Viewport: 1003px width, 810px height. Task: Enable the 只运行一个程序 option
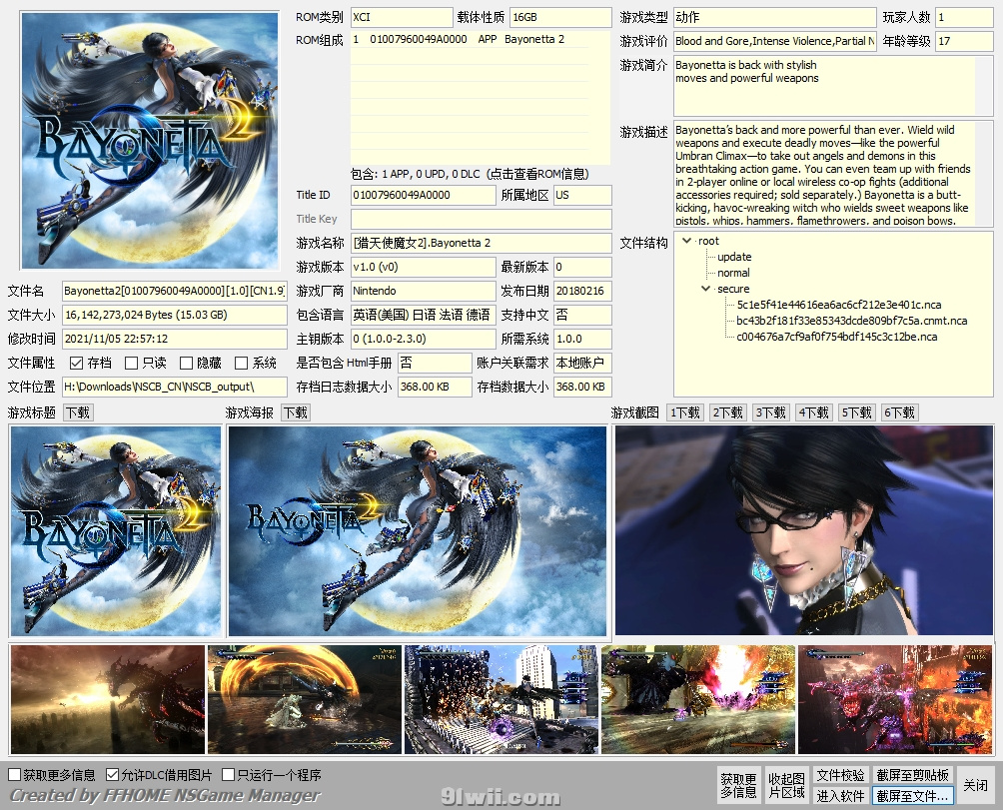[225, 774]
